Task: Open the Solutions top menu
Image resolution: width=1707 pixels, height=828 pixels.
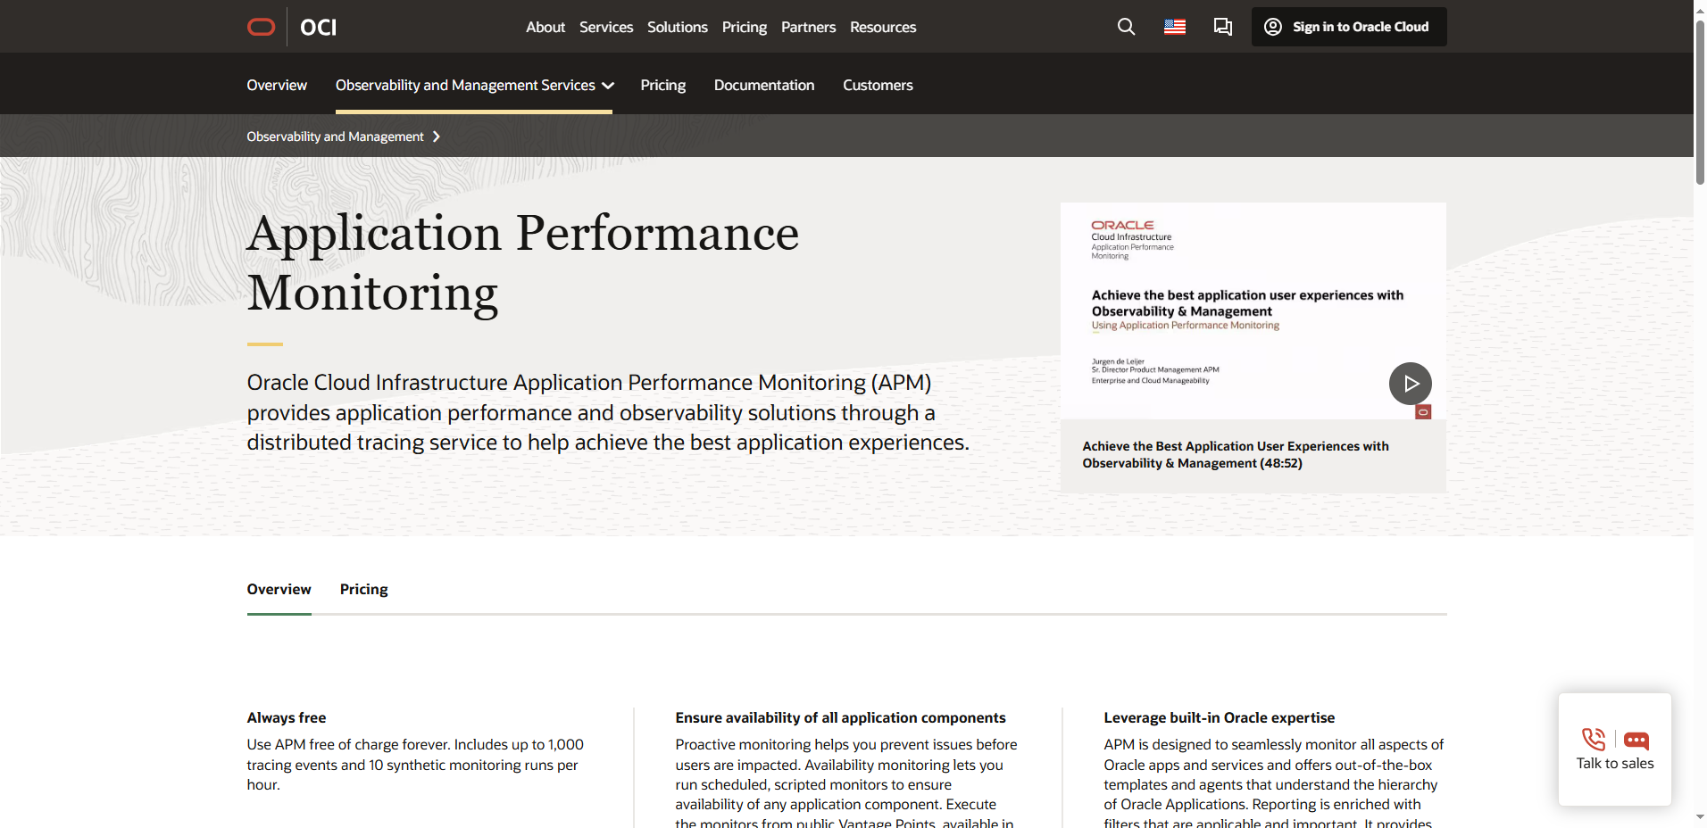Action: point(677,27)
